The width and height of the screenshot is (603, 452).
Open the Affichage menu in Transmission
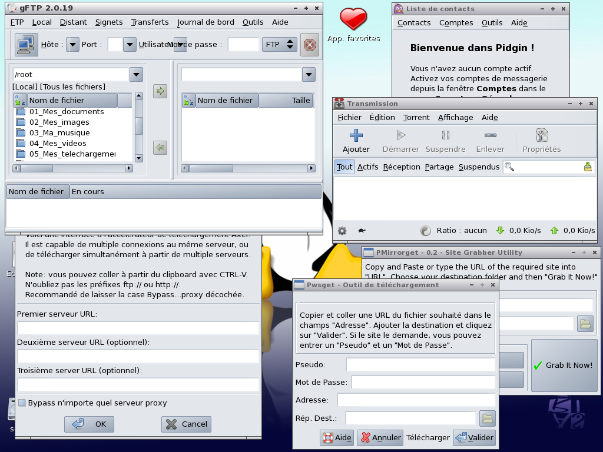click(455, 118)
